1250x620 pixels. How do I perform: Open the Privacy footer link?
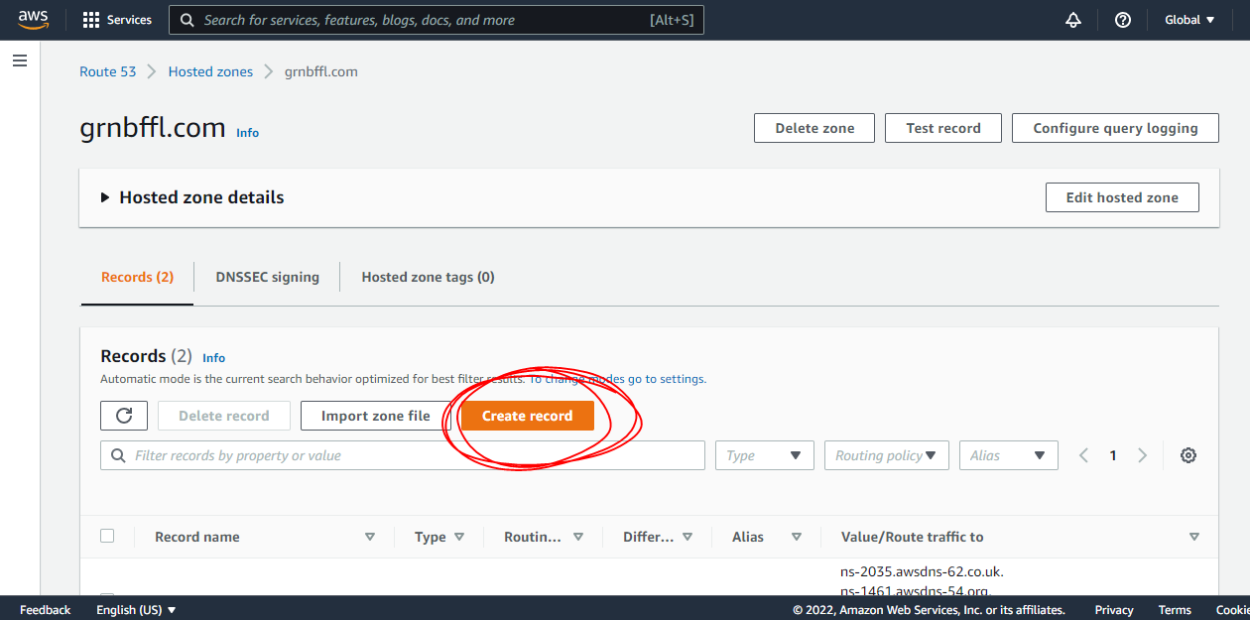(x=1114, y=610)
